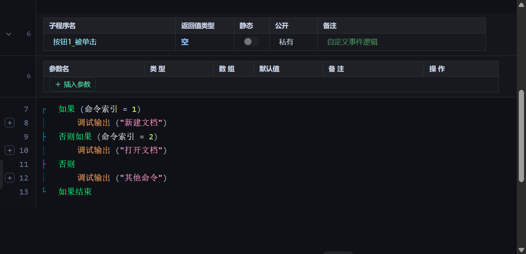
Task: Click code line 否则如果 (命令索引 = 2)
Action: 108,137
